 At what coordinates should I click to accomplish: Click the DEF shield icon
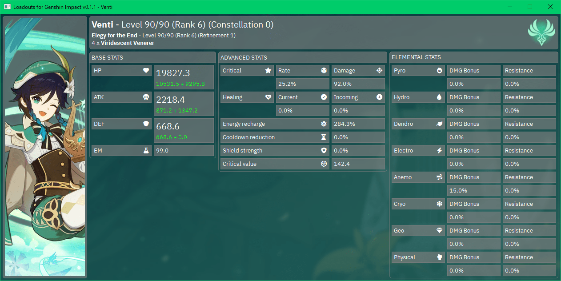[x=146, y=124]
